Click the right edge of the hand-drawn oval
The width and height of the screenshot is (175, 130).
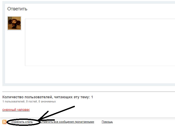tap(40, 122)
